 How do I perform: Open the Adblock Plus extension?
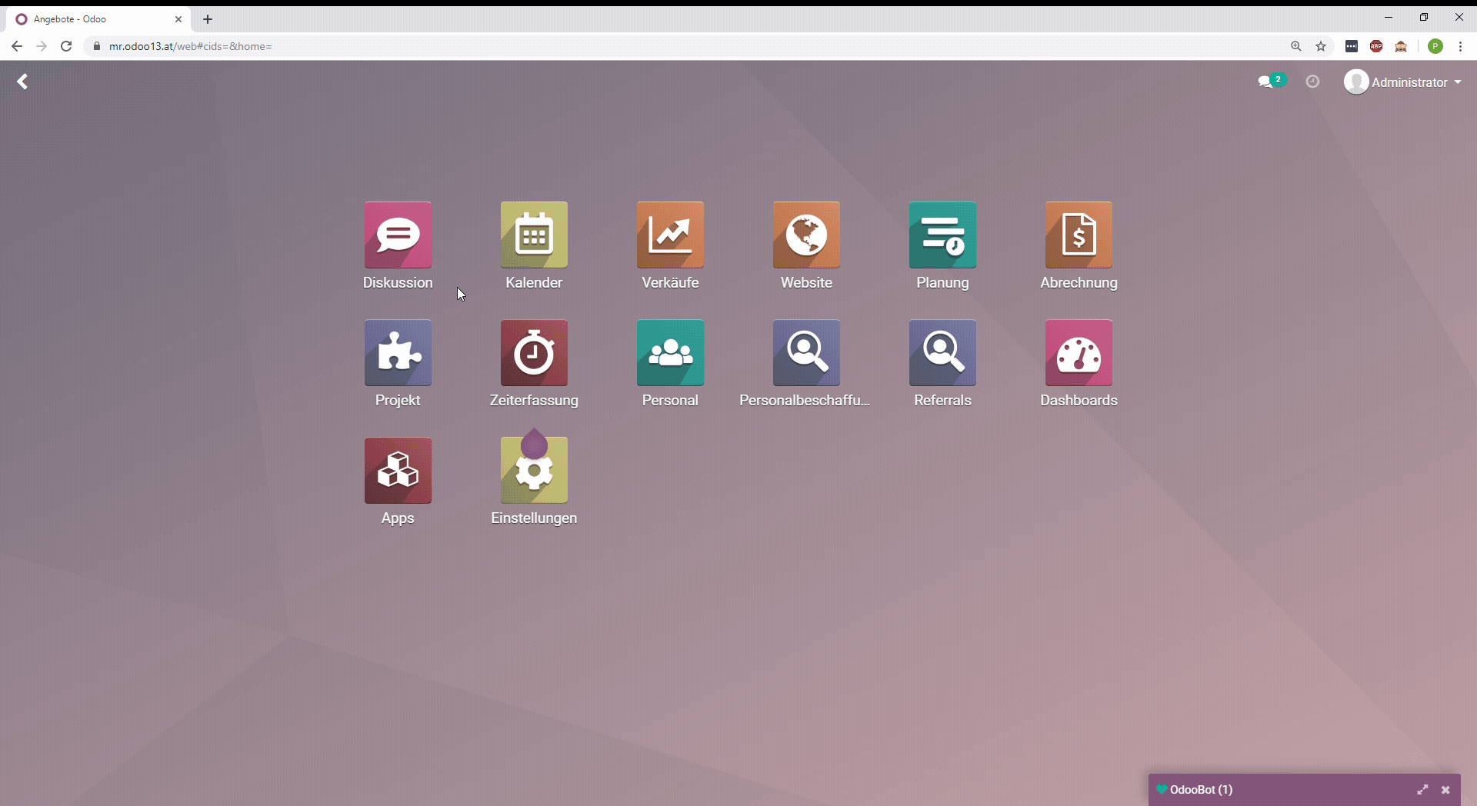(1376, 46)
